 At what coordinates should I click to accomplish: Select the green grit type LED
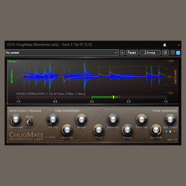[x=170, y=132]
